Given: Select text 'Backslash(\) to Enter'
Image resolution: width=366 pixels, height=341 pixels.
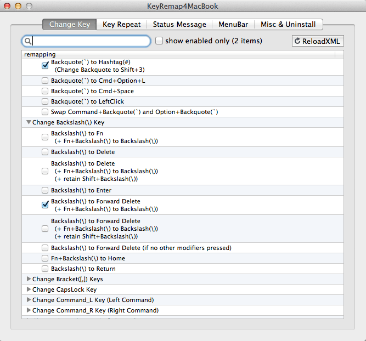Looking at the screenshot, I should click(x=81, y=191).
